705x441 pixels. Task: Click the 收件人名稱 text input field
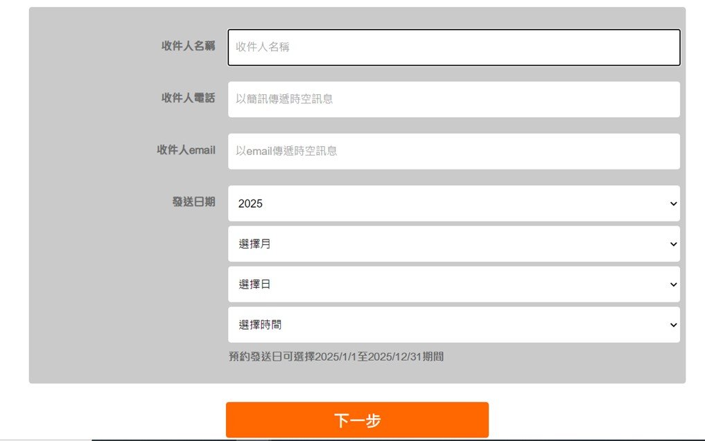(x=453, y=47)
